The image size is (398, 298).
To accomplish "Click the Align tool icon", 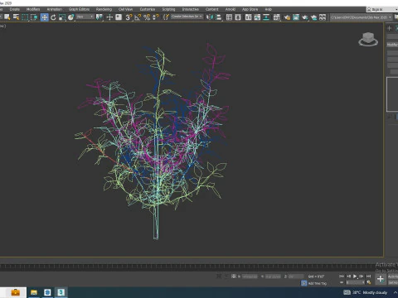I will click(219, 17).
